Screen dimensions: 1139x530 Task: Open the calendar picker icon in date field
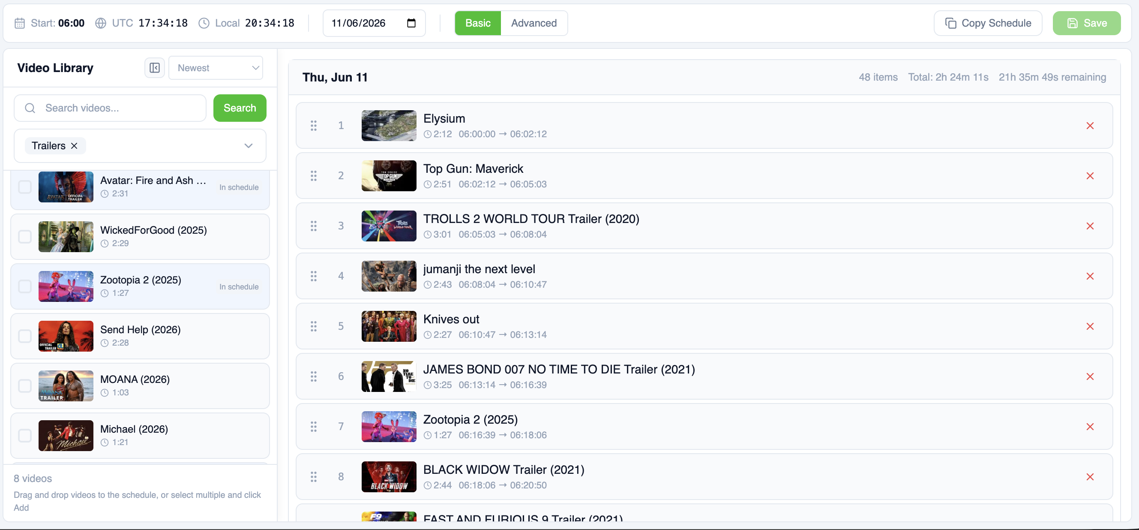click(411, 23)
